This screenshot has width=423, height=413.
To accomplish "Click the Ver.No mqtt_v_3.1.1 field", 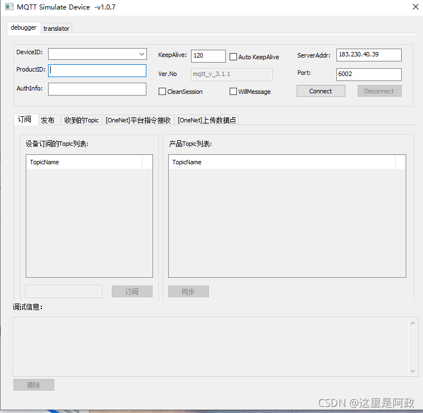I will (x=232, y=74).
